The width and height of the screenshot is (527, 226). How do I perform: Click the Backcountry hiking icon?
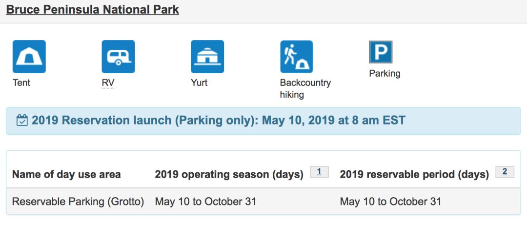297,57
